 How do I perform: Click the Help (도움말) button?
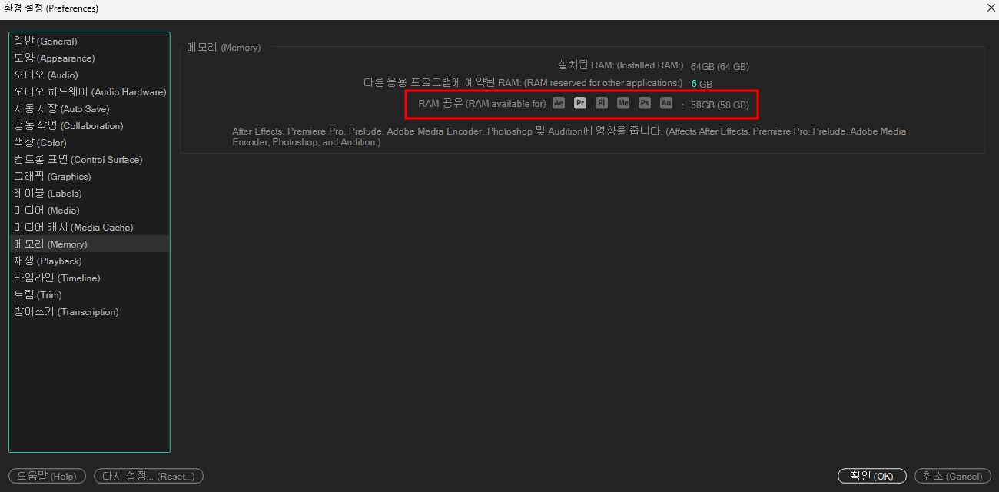[x=47, y=476]
